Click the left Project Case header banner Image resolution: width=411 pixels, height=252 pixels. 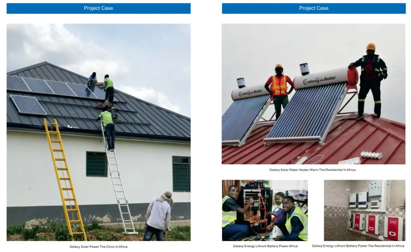pos(99,9)
